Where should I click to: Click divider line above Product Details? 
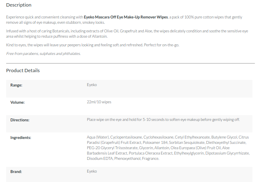(x=130, y=64)
